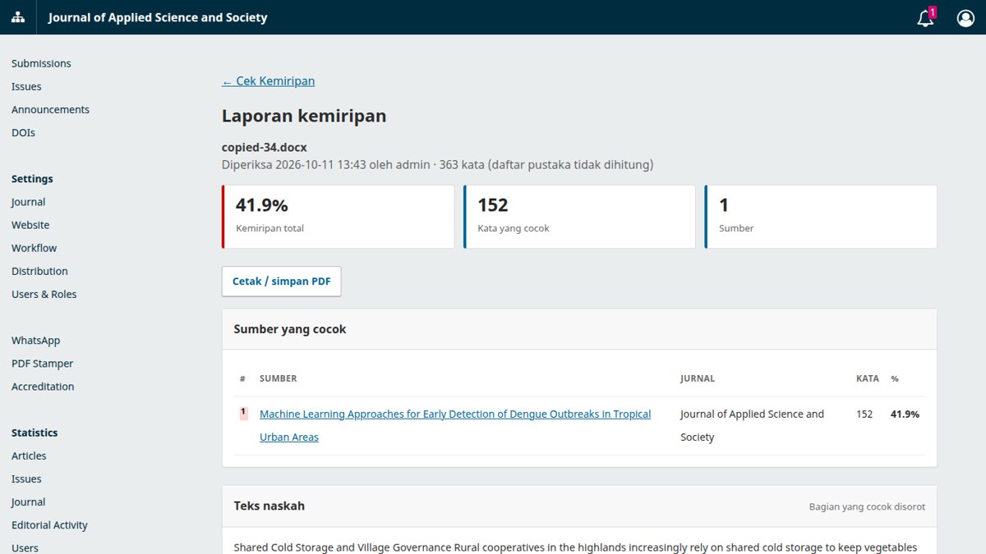Open Articles statistics
The image size is (986, 554).
click(29, 456)
